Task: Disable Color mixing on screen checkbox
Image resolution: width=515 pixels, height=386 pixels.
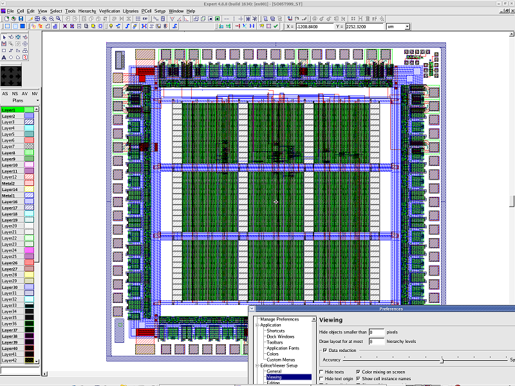Action: (359, 372)
